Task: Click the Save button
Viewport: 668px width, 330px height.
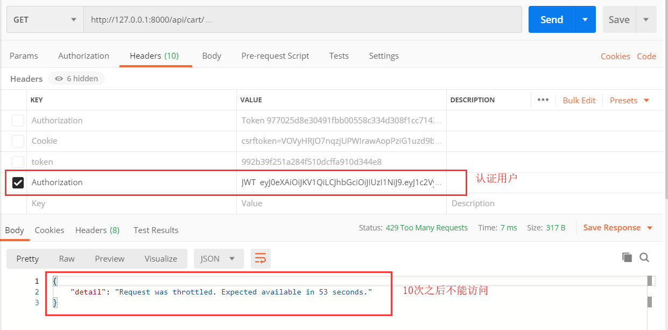Action: [x=619, y=19]
